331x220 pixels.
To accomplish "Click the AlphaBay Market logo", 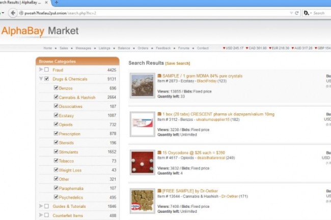I will click(x=40, y=31).
